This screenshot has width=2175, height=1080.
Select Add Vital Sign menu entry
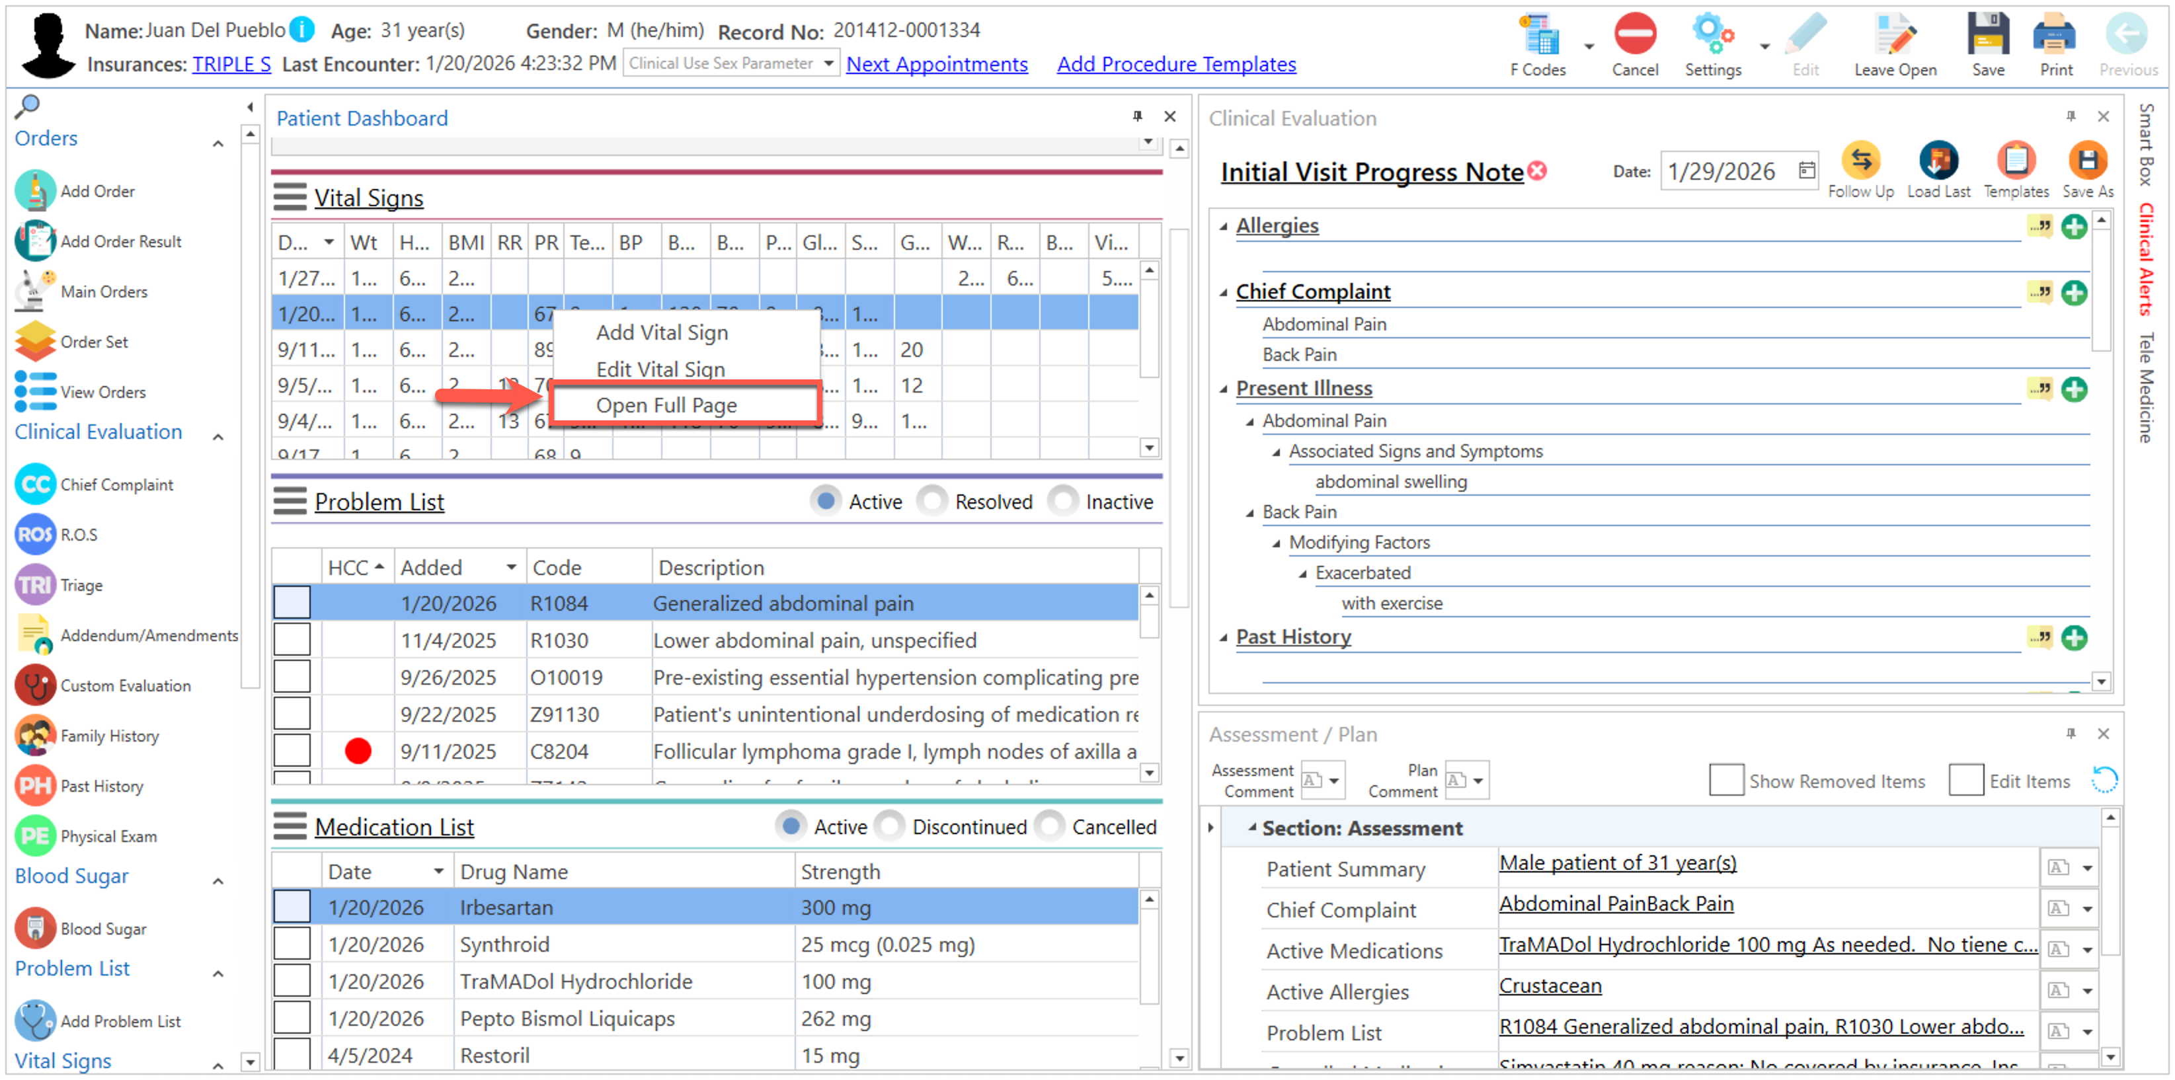662,332
